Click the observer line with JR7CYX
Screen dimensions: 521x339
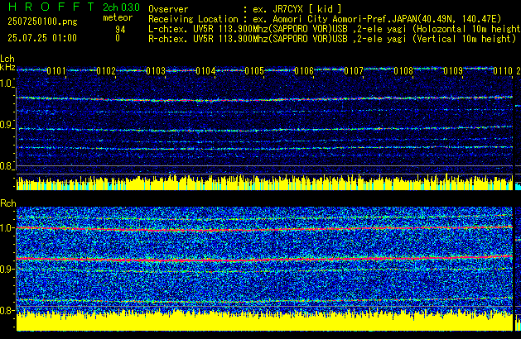pos(244,9)
